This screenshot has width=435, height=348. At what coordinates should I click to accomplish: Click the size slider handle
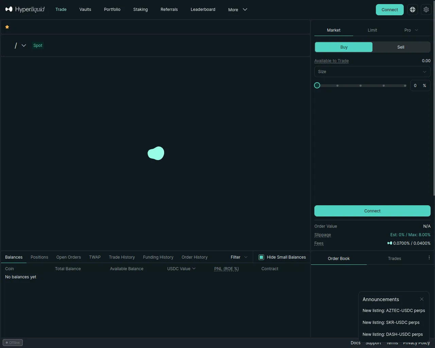pos(317,85)
